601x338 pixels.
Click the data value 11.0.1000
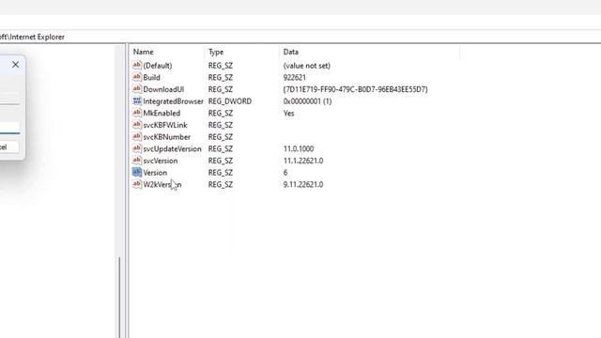pos(299,148)
